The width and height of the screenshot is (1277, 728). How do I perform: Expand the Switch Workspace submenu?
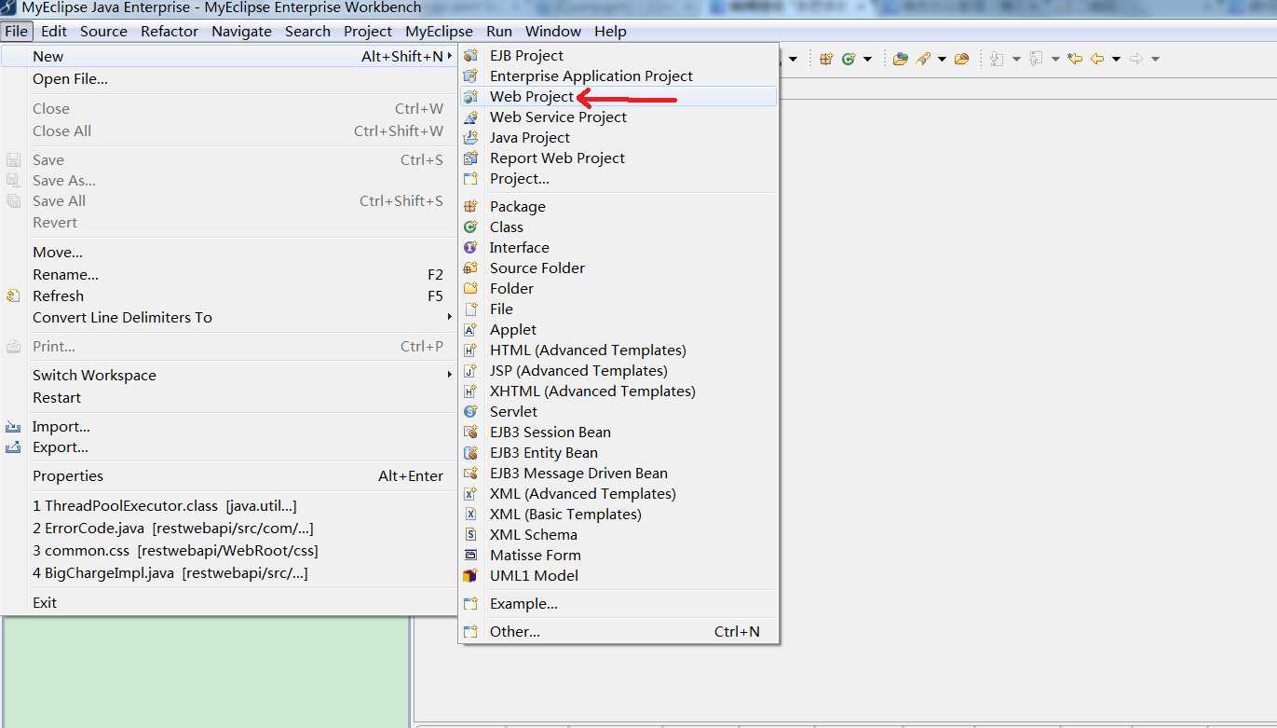228,375
